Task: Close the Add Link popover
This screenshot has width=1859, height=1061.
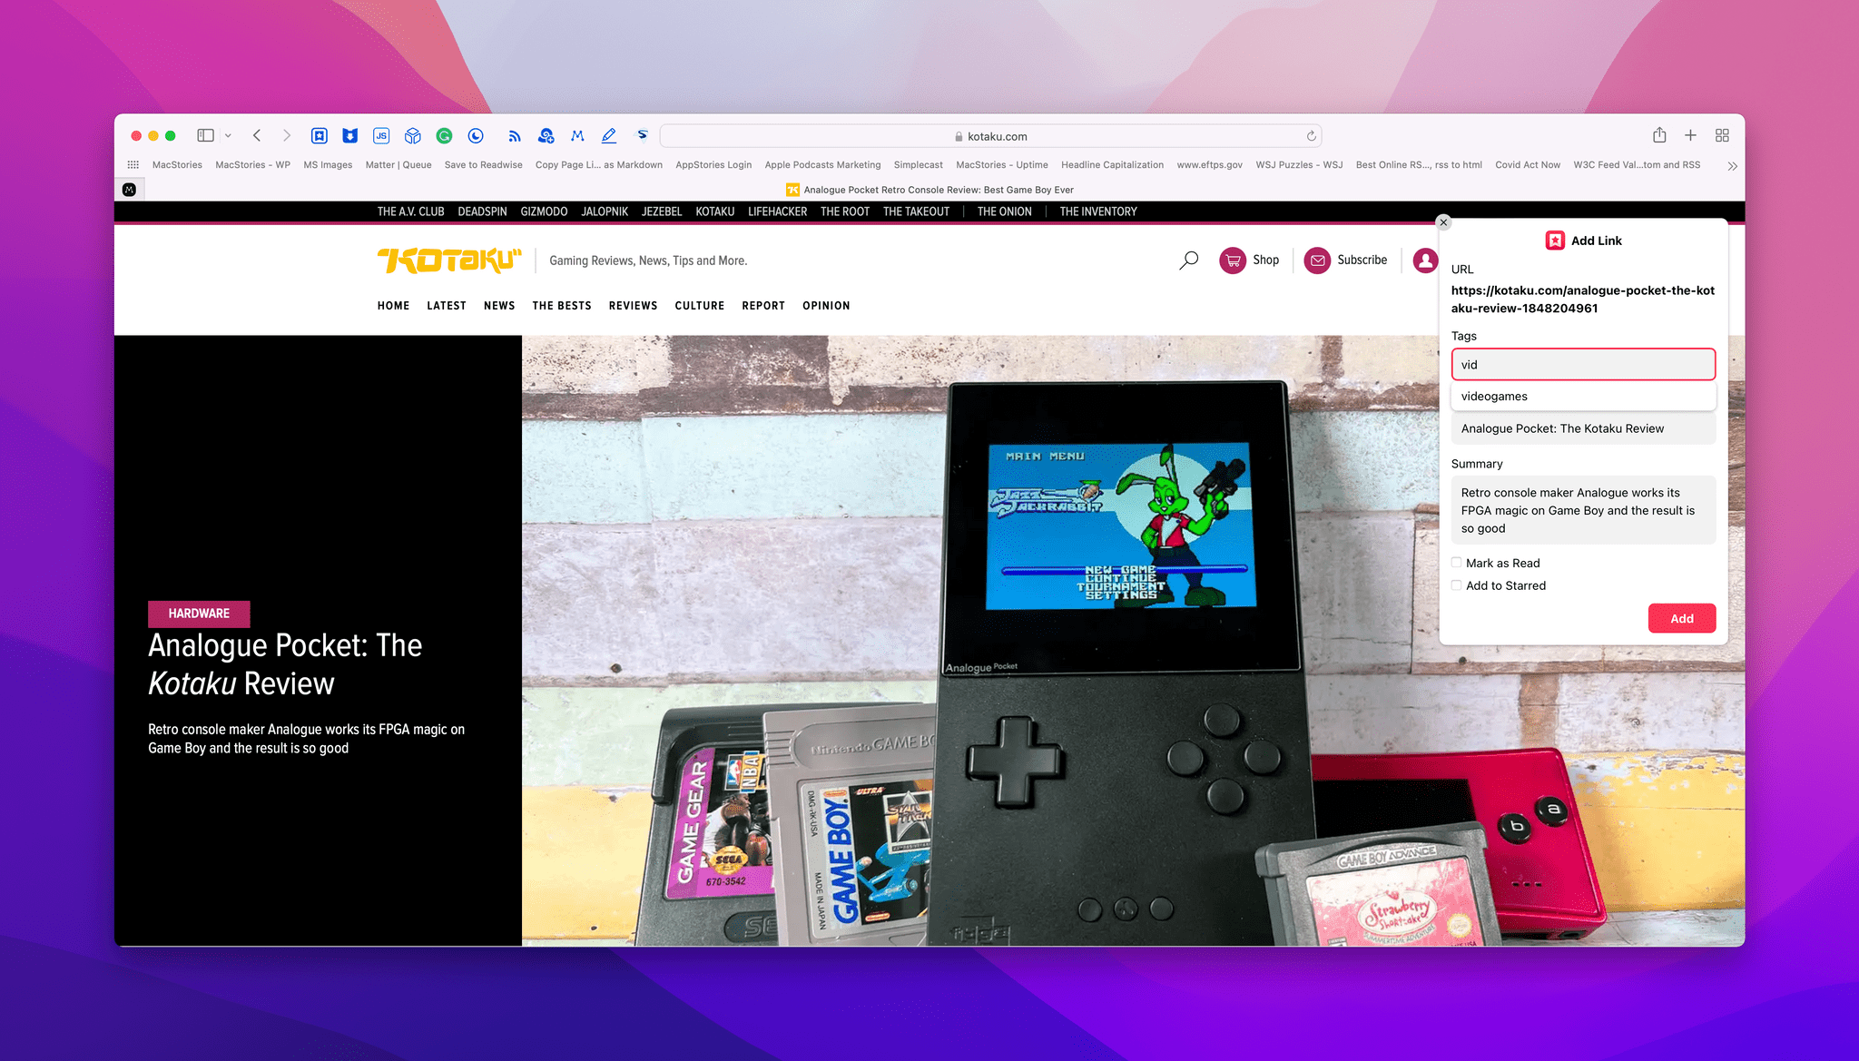Action: (x=1443, y=222)
